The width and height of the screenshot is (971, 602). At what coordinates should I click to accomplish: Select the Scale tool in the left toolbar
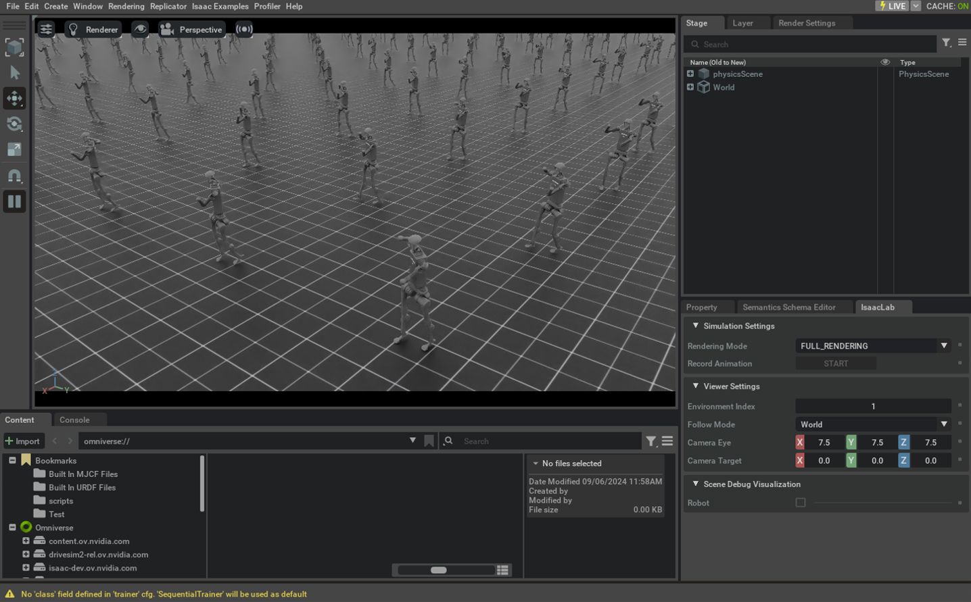click(x=14, y=149)
